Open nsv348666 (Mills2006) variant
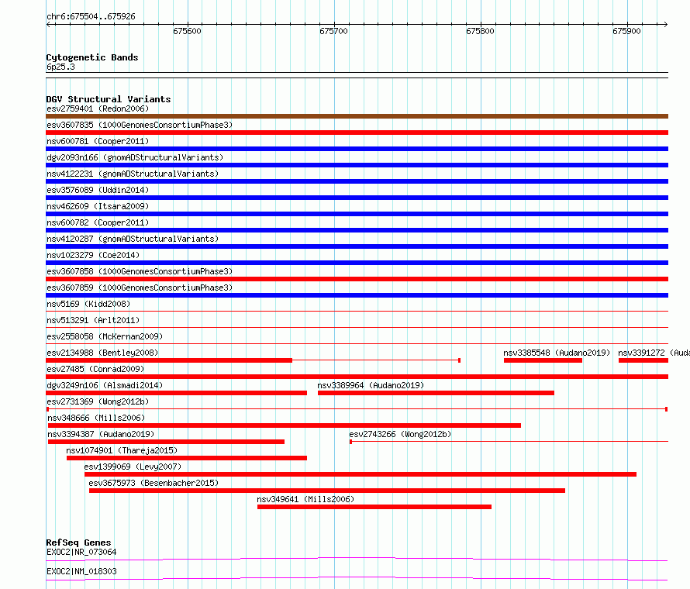The width and height of the screenshot is (690, 589). click(x=96, y=418)
